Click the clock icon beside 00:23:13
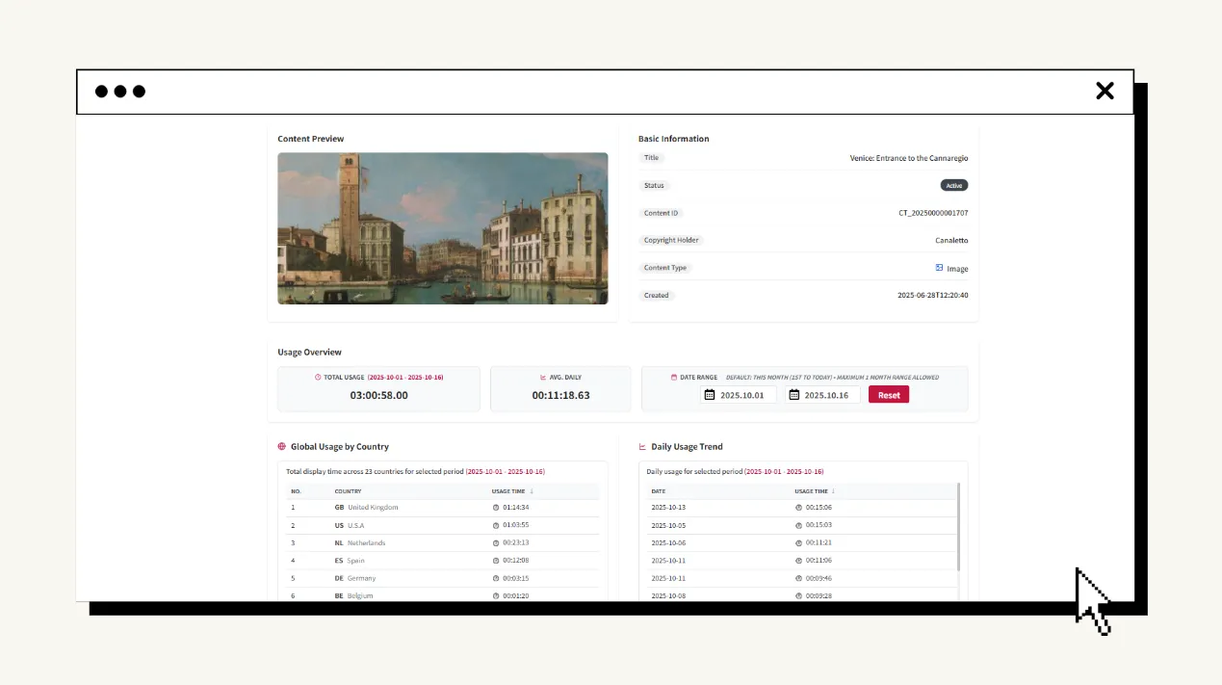1222x685 pixels. click(496, 543)
